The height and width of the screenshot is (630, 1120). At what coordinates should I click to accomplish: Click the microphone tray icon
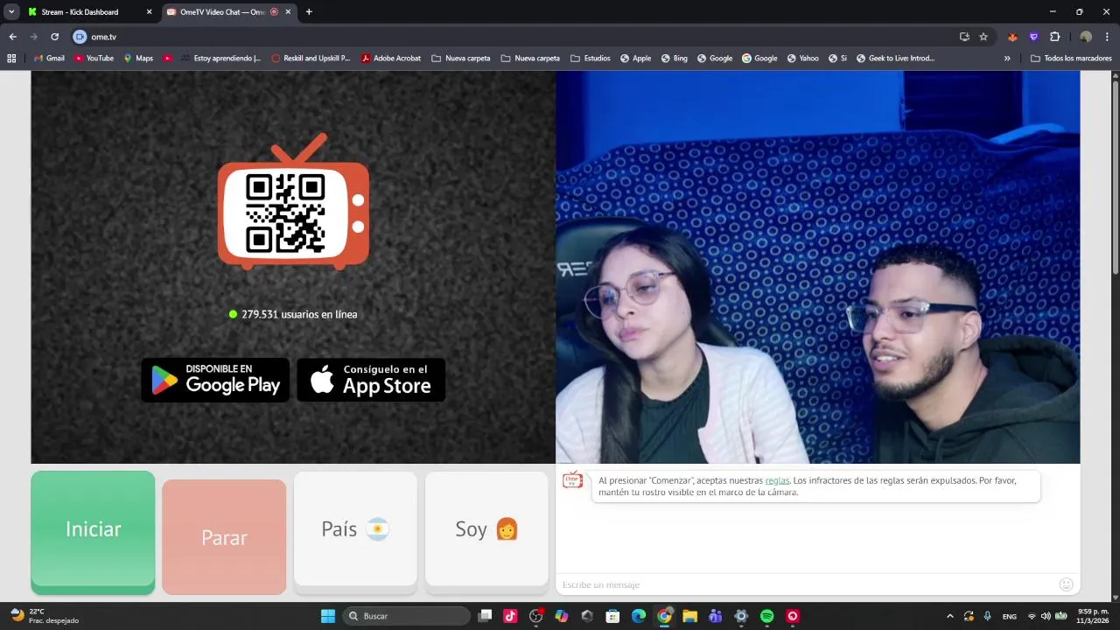pos(987,616)
